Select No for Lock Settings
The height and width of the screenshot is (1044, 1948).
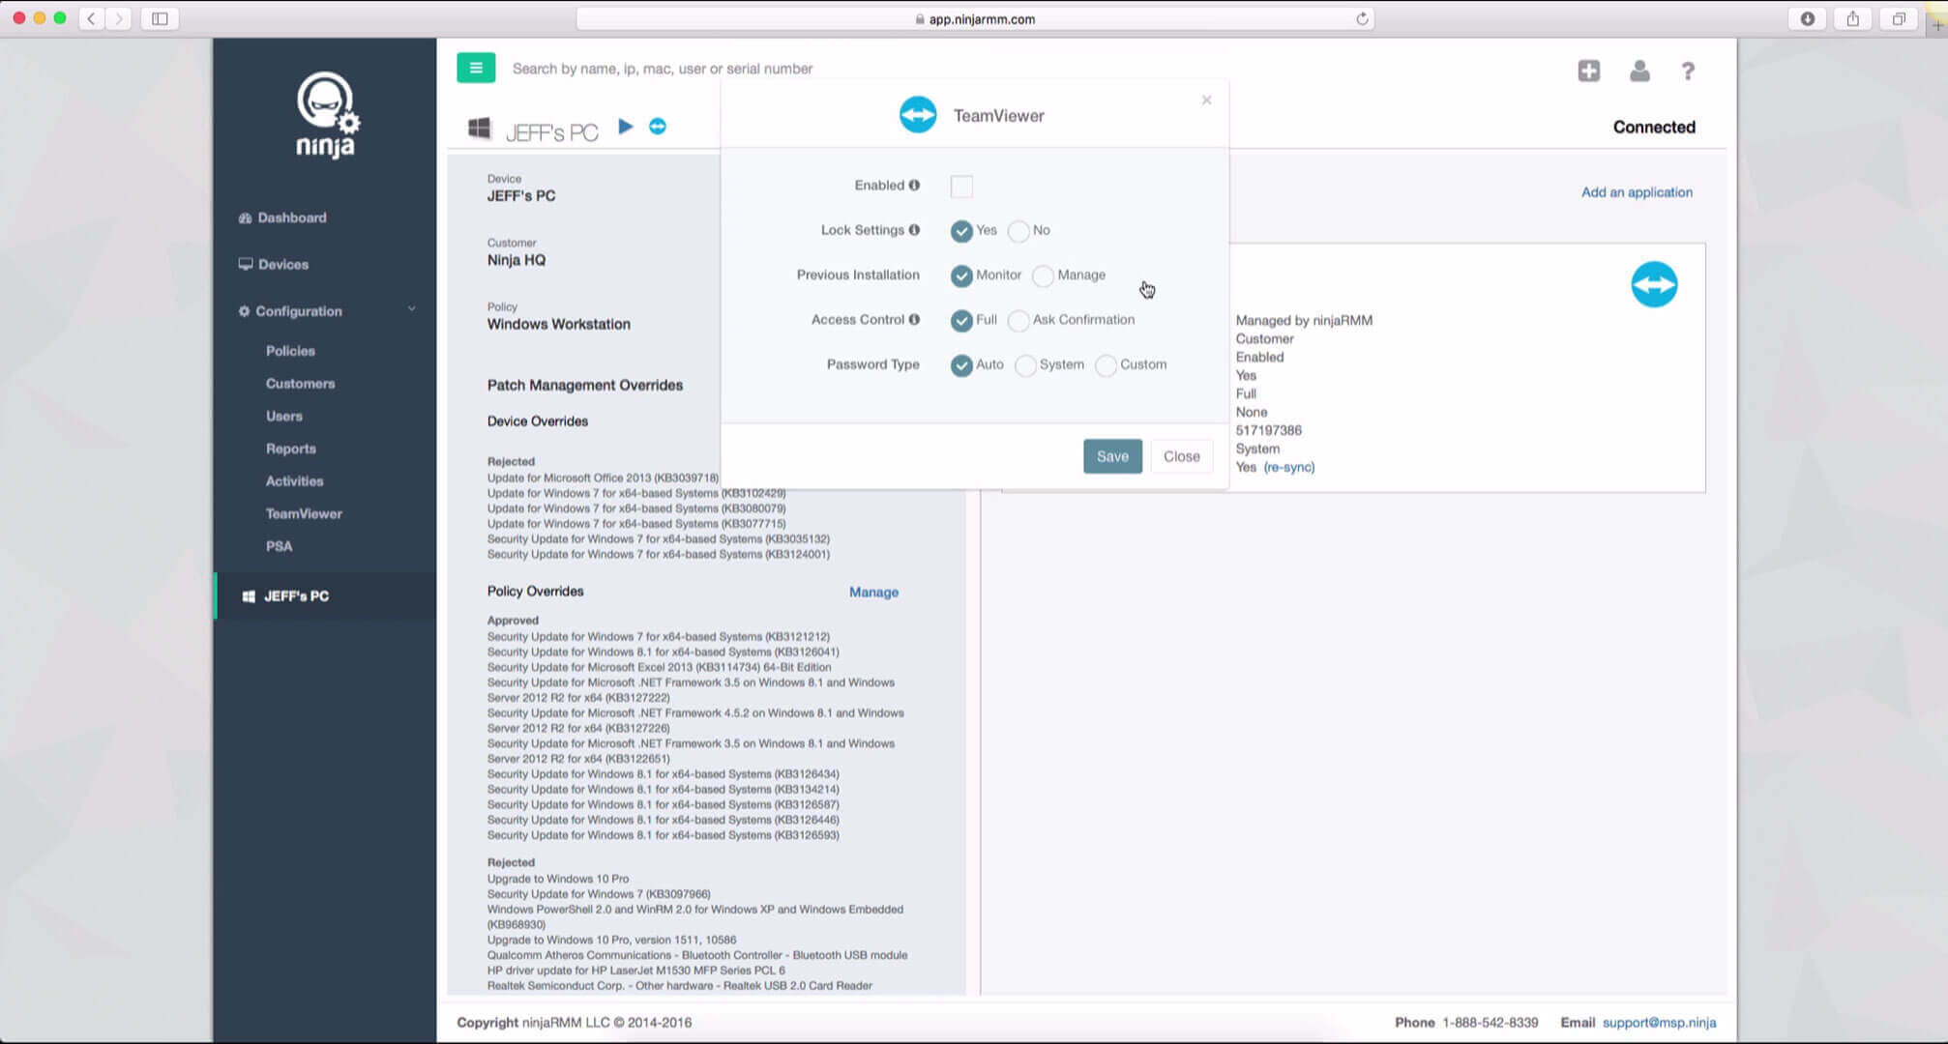pyautogui.click(x=1018, y=231)
